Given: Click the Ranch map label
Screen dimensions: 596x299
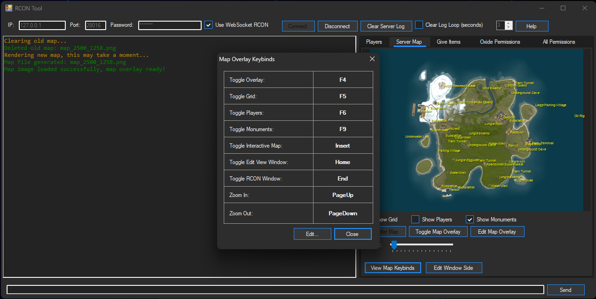Looking at the screenshot, I should 513,146.
